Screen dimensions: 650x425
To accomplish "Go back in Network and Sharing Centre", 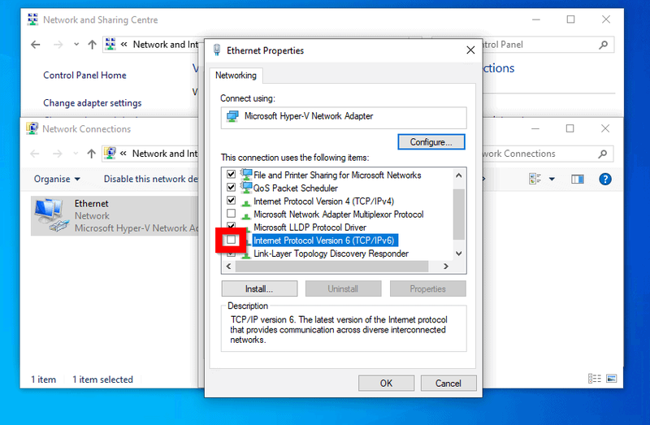I will pos(36,45).
